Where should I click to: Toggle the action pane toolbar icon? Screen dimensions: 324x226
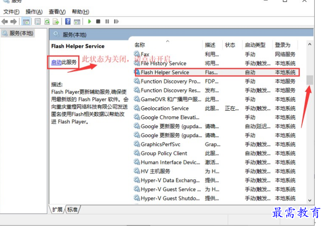(x=77, y=22)
